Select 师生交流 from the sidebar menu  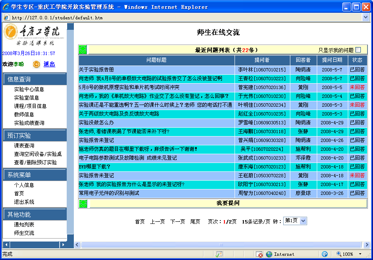(24, 233)
